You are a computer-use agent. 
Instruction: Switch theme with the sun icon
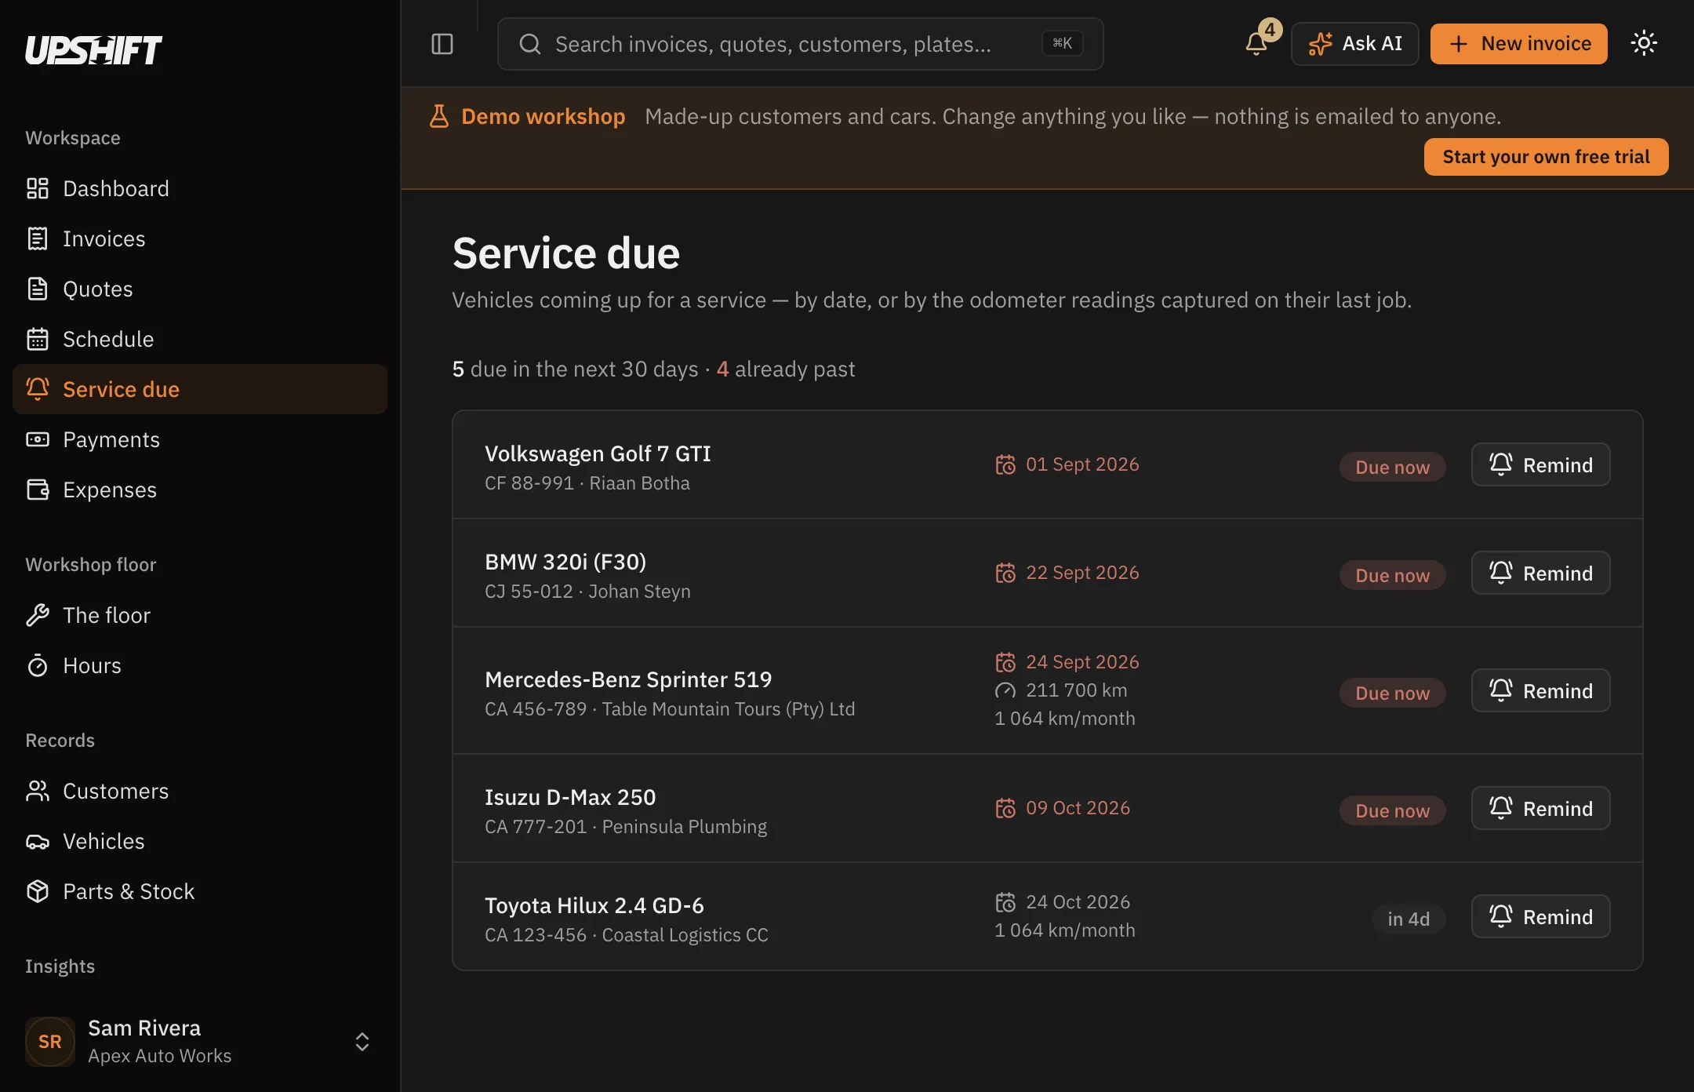[1644, 43]
